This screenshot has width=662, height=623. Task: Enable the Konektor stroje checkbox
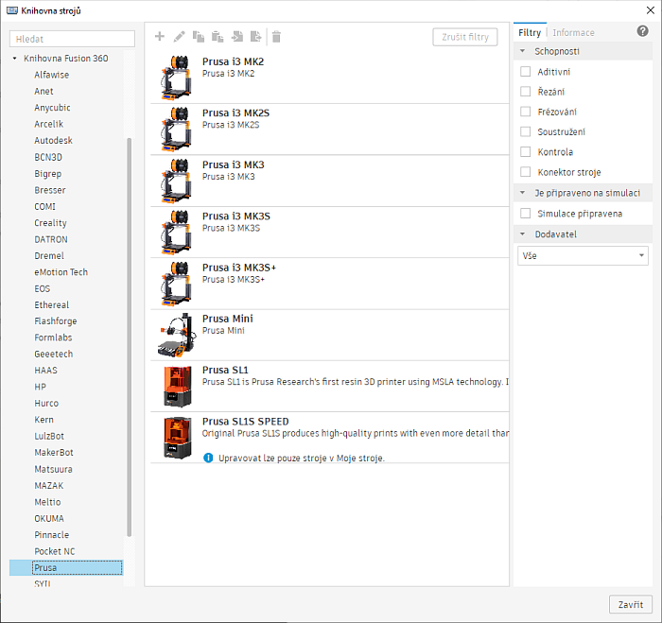point(525,172)
